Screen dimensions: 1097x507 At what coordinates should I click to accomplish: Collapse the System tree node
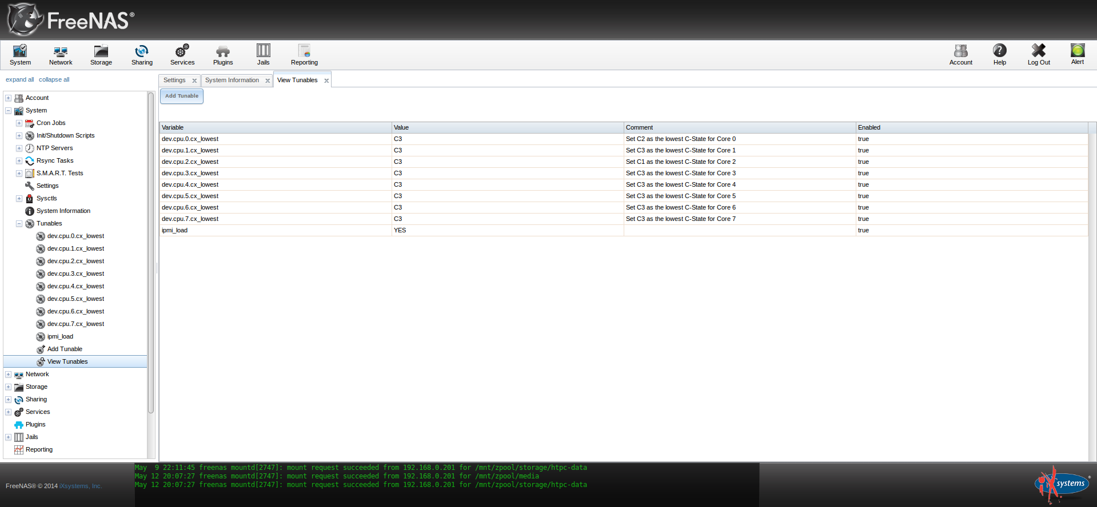pyautogui.click(x=9, y=111)
